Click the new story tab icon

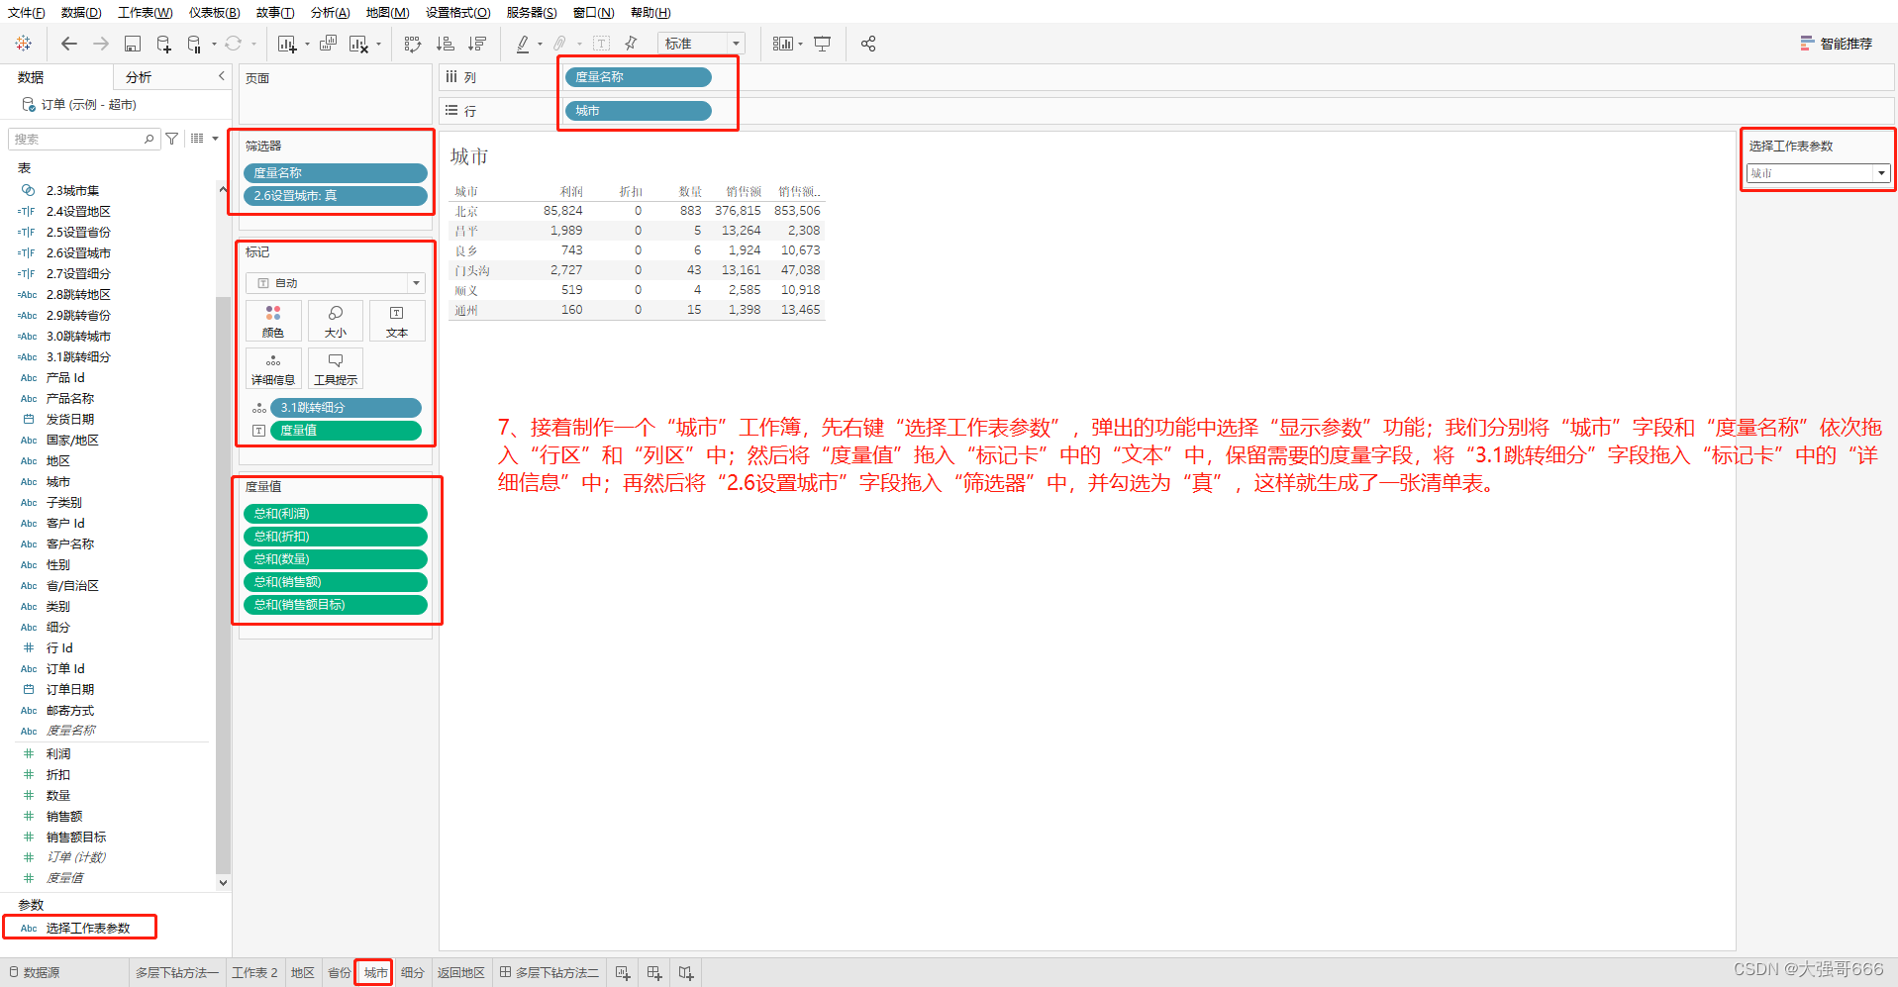(x=686, y=973)
